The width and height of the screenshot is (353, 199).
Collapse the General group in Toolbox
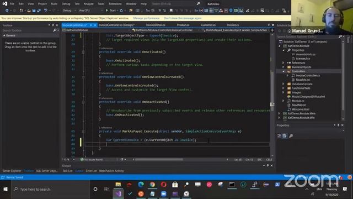click(x=4, y=35)
